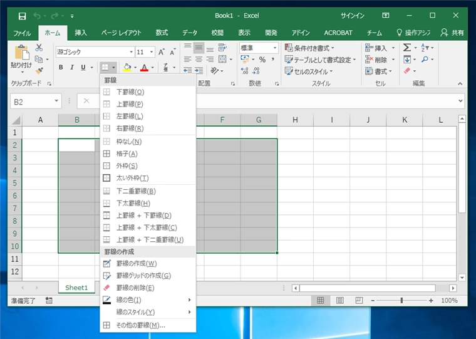
Task: Open the 標準 number format dropdown
Action: click(275, 48)
